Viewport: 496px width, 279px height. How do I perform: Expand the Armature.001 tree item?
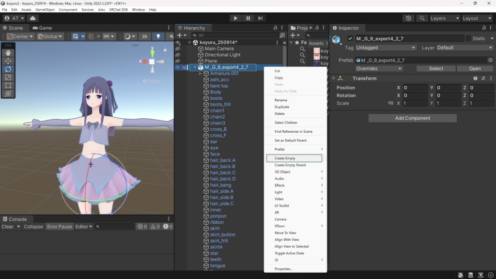(201, 74)
